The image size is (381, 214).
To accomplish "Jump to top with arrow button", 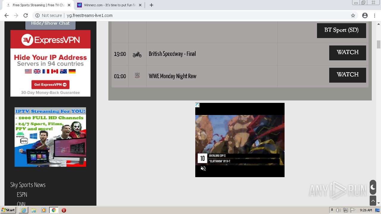I will [373, 201].
